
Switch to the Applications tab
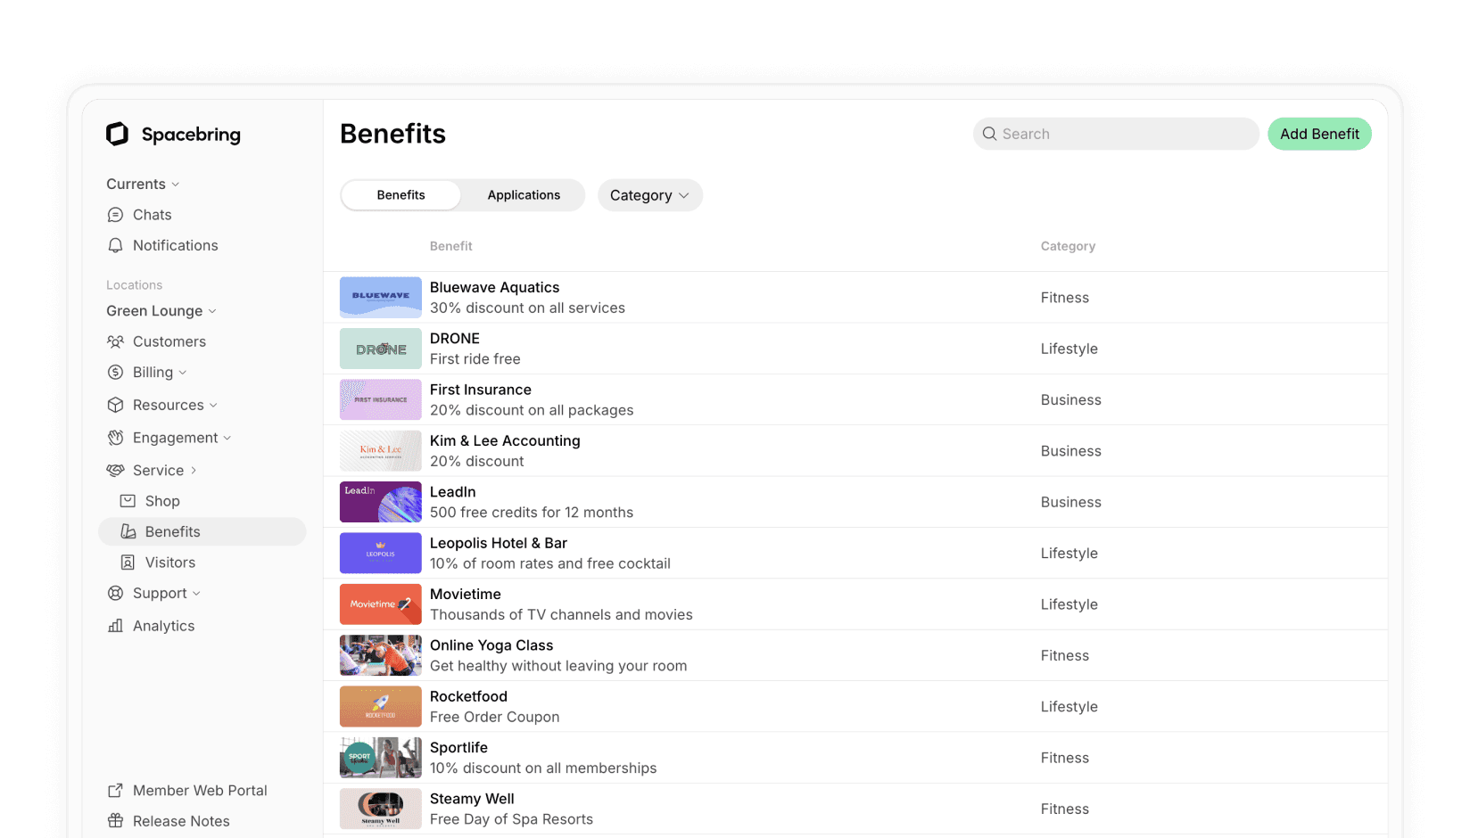click(x=523, y=194)
